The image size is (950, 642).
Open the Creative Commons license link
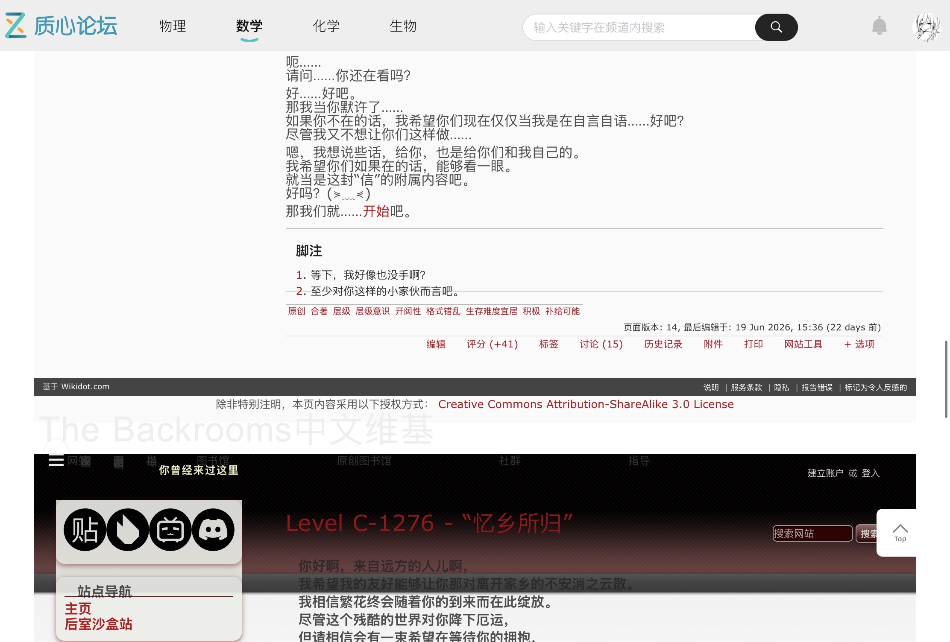[586, 404]
